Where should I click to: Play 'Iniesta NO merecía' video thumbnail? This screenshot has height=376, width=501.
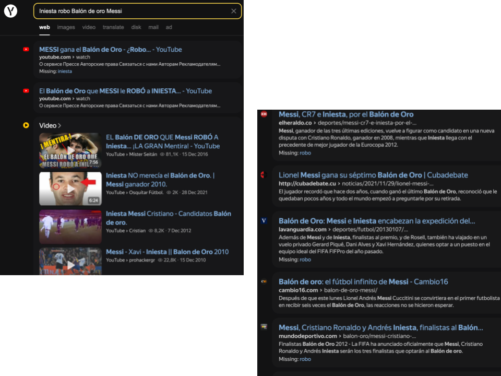point(70,188)
